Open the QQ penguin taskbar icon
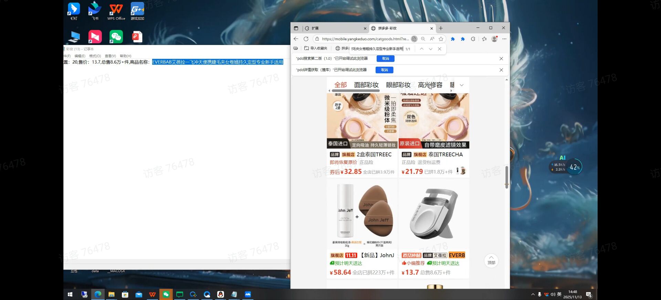Image resolution: width=661 pixels, height=300 pixels. tap(221, 294)
